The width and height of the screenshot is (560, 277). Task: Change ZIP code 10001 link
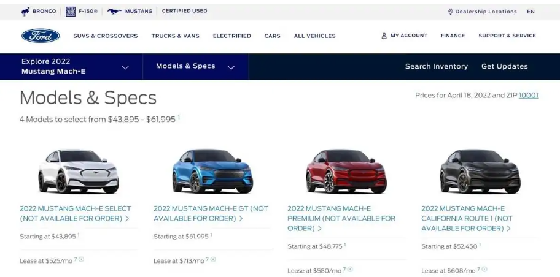pyautogui.click(x=528, y=95)
